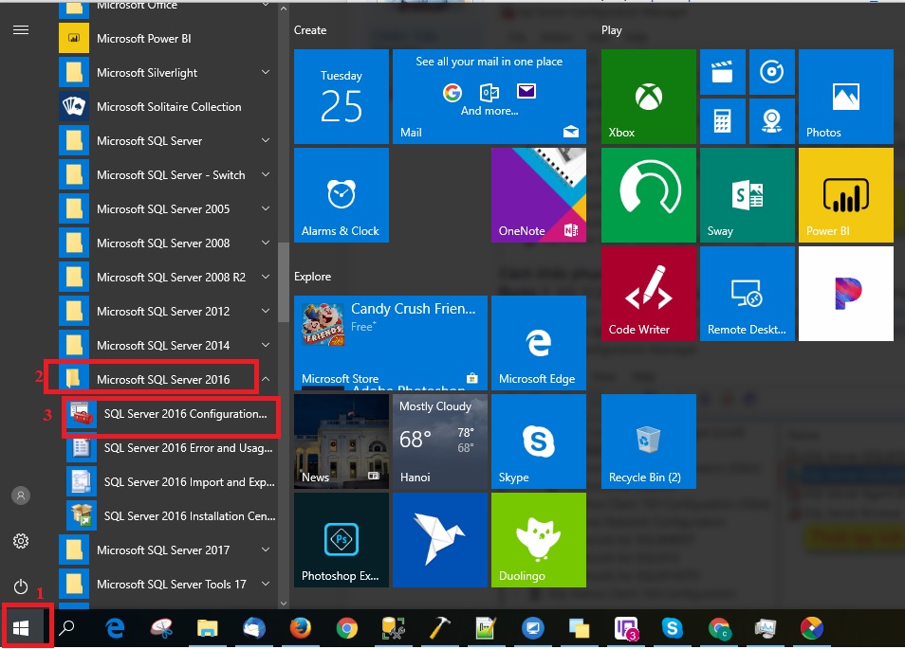Open the Photos tile
The image size is (905, 649).
845,97
